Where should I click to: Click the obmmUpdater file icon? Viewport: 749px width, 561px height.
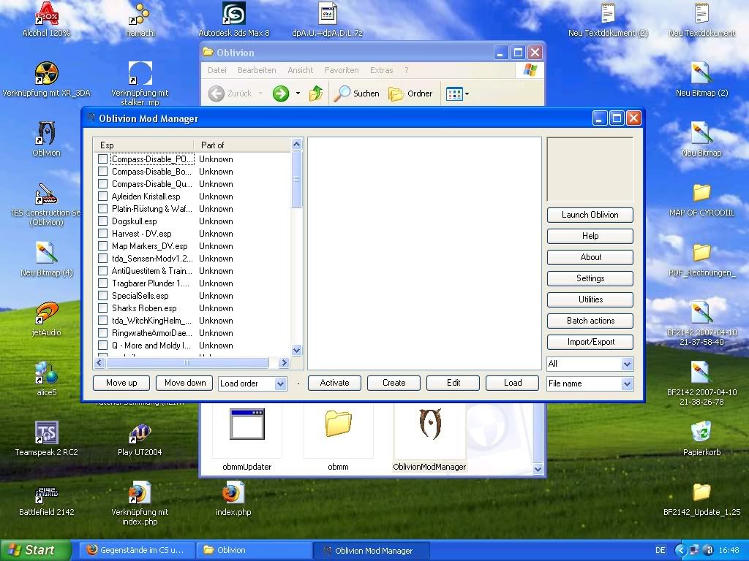click(x=246, y=425)
